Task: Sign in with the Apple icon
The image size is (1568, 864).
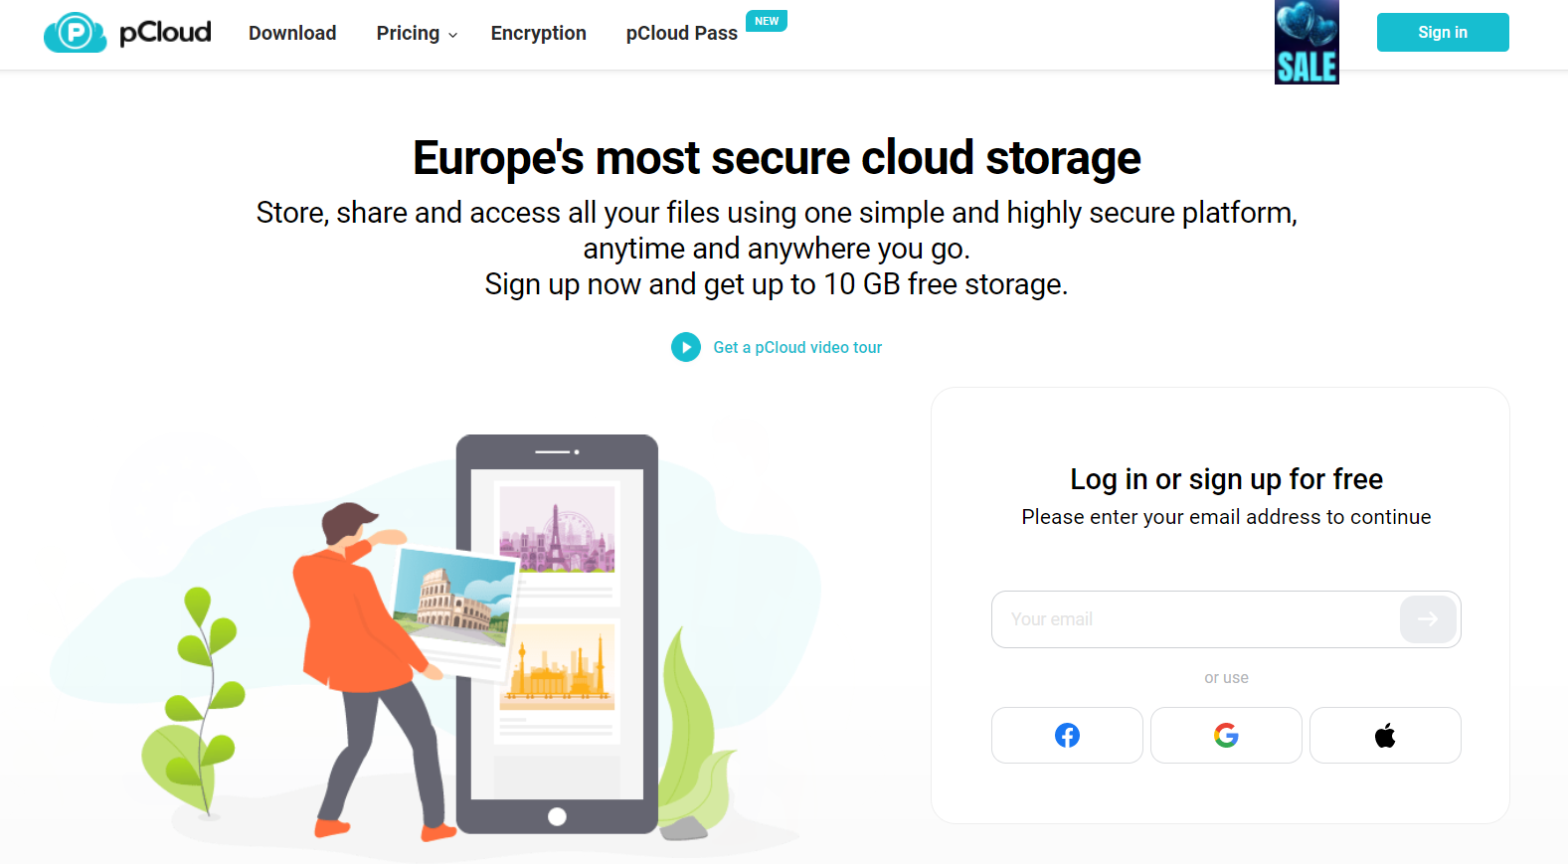Action: coord(1385,736)
